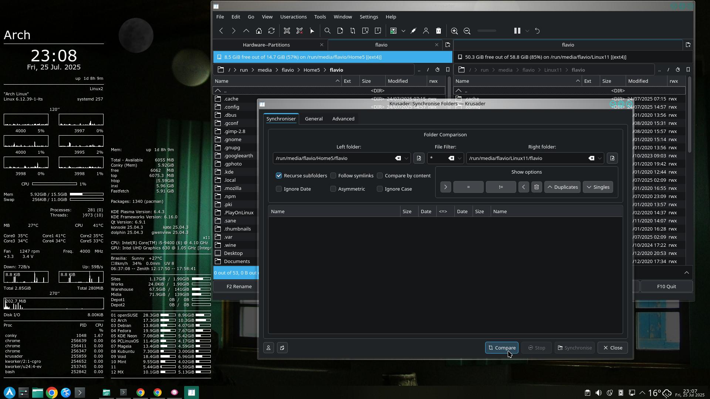Switch to the Advanced tab

click(x=343, y=119)
